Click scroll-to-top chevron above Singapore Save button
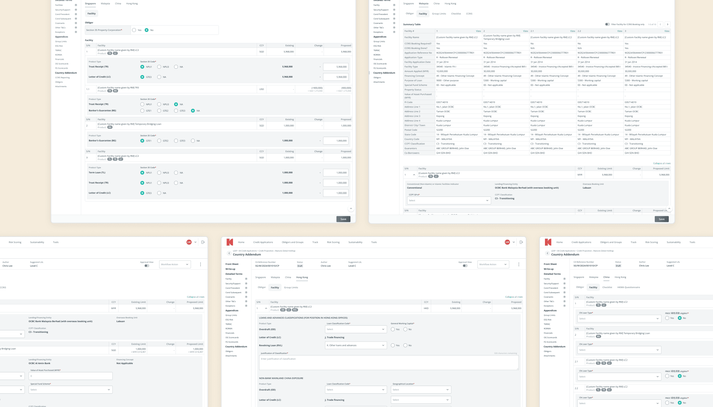Screen dimensions: 713x407 (351, 209)
